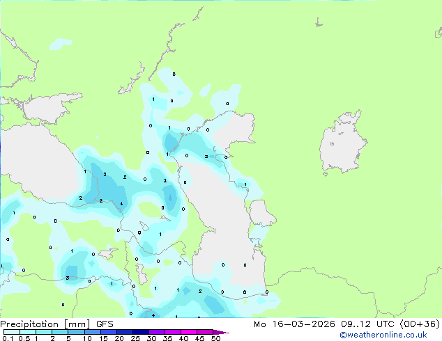442x341 pixels.
Task: Click the 25–30 mm dark navy legend box
Action: point(141,332)
